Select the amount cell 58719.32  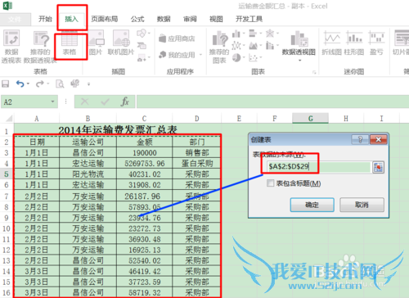tap(145, 292)
